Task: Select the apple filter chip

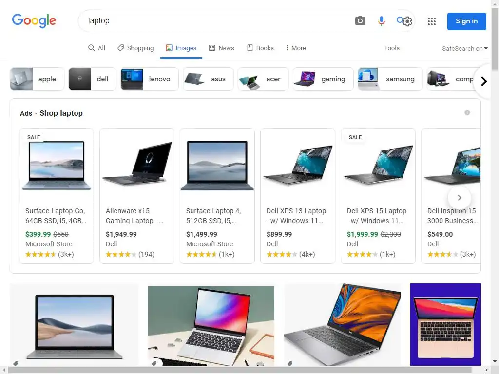Action: point(37,79)
